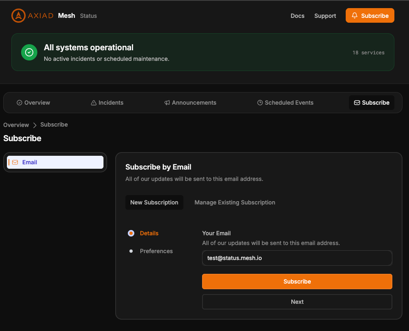Select the New Subscription tab
409x331 pixels.
tap(154, 202)
